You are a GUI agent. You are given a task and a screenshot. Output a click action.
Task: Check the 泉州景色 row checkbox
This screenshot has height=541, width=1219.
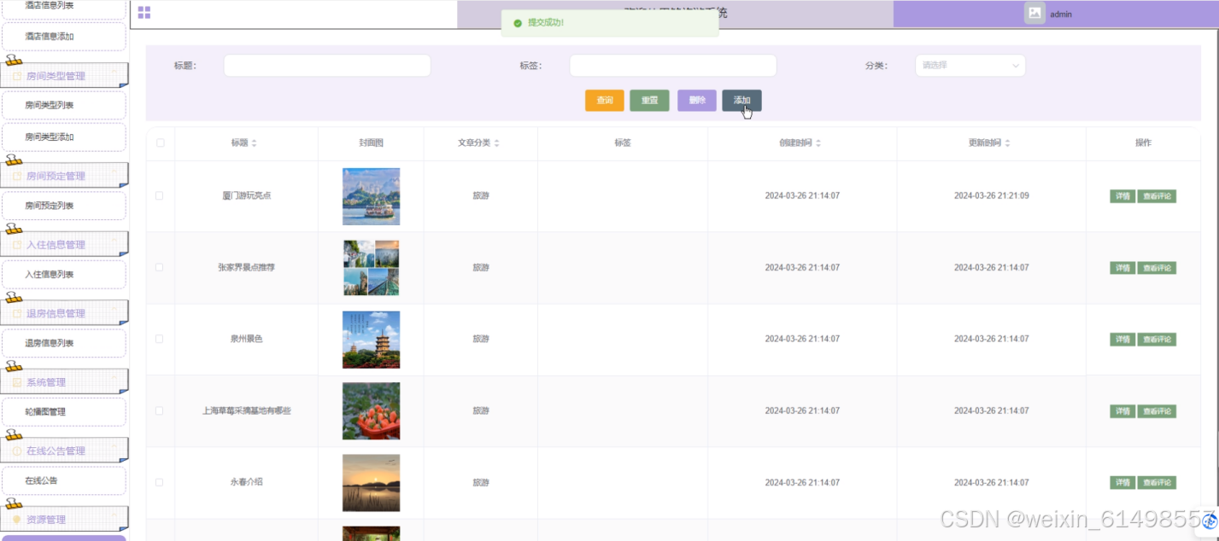point(160,339)
